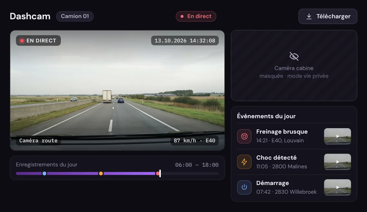Click the Caméra route label
The width and height of the screenshot is (367, 212).
pos(38,141)
